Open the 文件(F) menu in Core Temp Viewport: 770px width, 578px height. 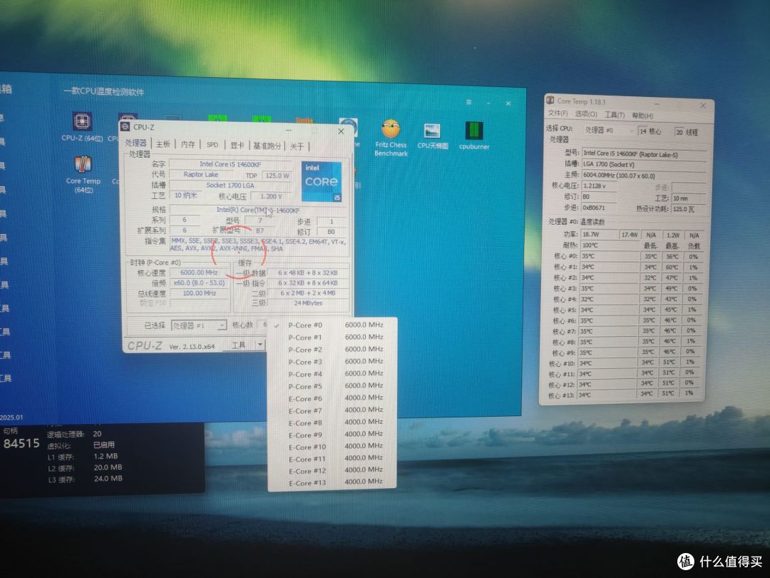(x=556, y=114)
